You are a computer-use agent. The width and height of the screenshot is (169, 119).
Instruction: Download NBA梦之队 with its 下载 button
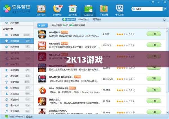154,78
